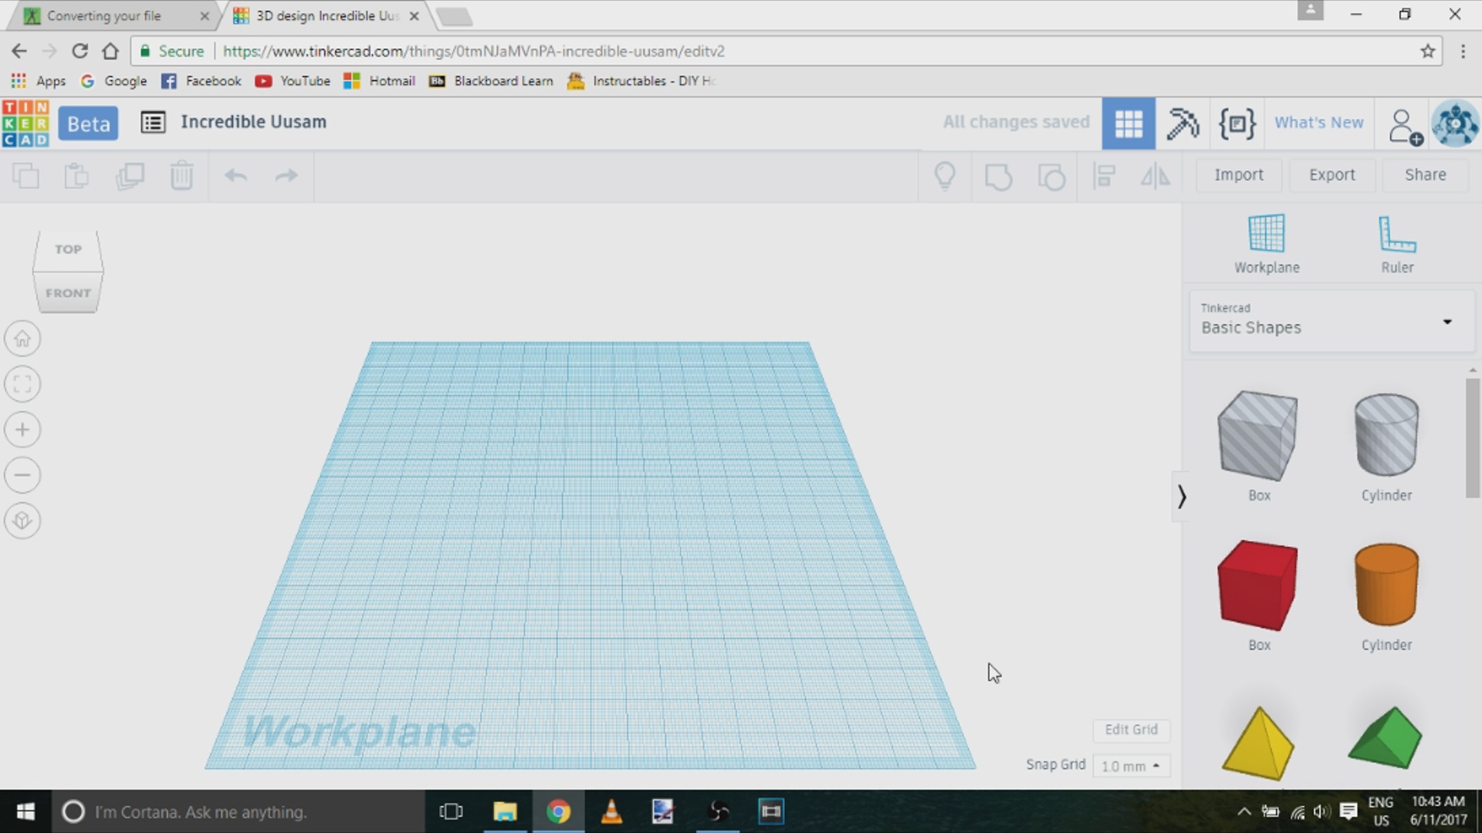Click the Fit all in view icon
Viewport: 1482px width, 833px height.
(x=22, y=384)
